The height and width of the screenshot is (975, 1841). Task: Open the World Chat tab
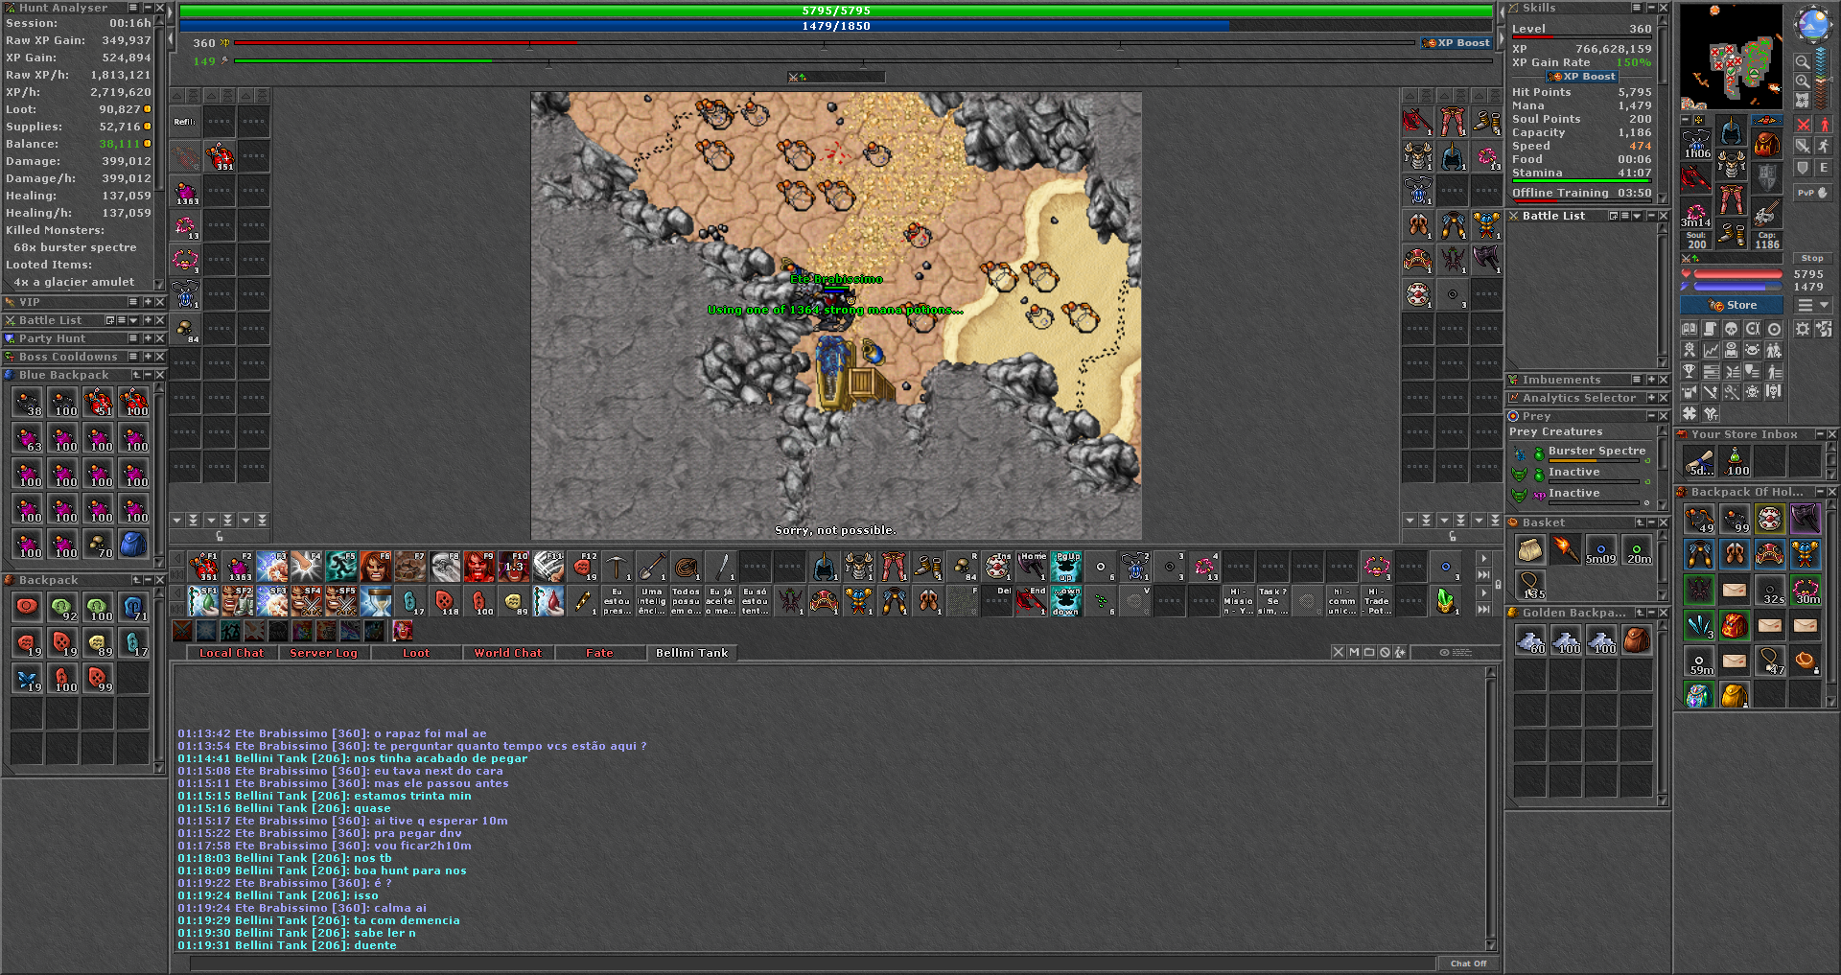507,653
